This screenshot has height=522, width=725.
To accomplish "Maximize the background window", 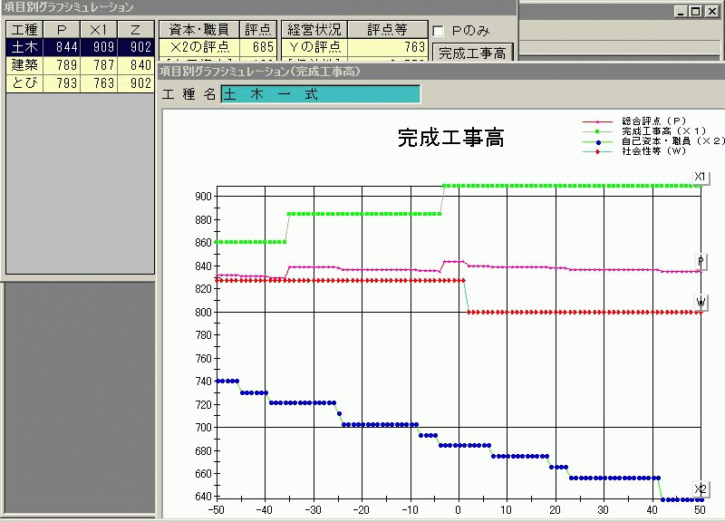I will click(695, 11).
